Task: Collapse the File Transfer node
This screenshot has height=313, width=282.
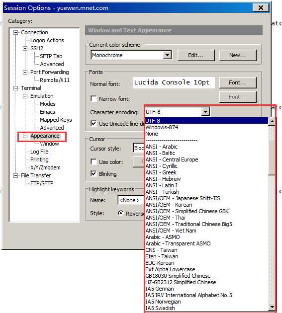Action: (15, 176)
